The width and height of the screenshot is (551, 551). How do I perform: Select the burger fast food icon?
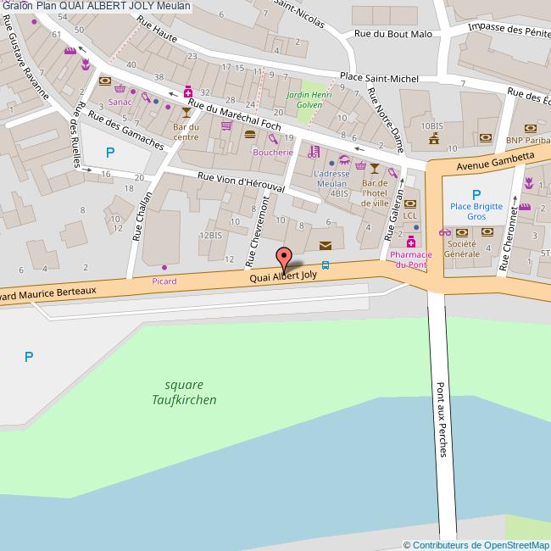(x=250, y=134)
